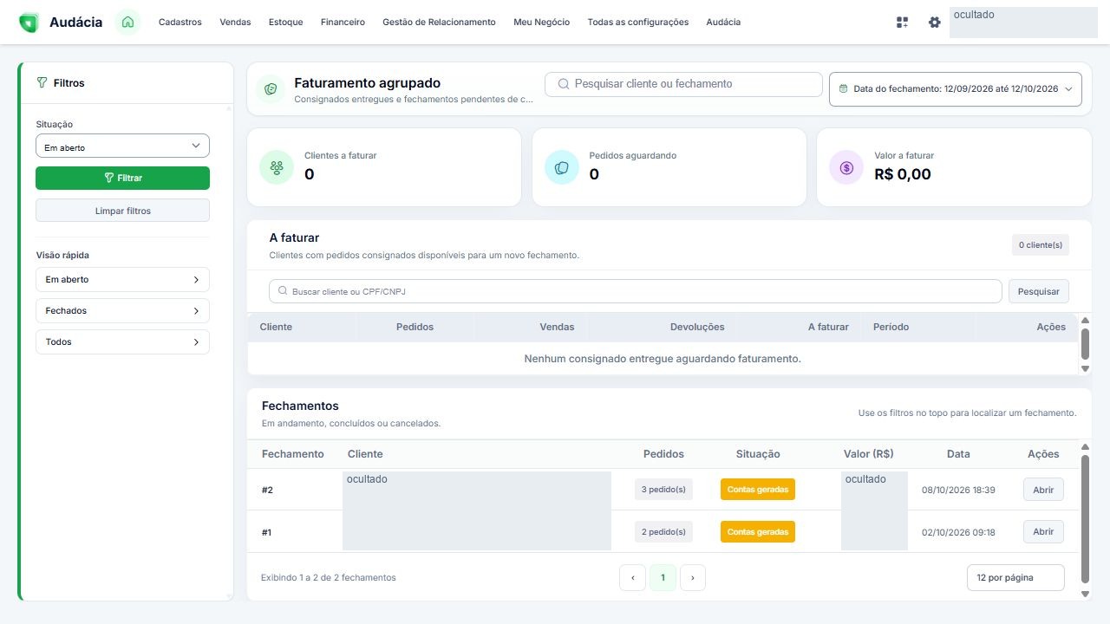Focus the Buscar cliente ou CPF/CNPJ field
The height and width of the screenshot is (624, 1110).
[636, 291]
